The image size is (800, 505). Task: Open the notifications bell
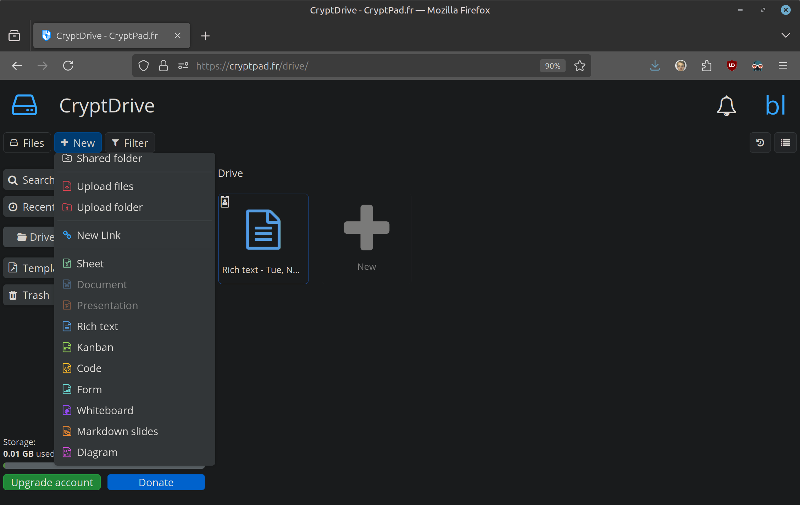pos(726,106)
